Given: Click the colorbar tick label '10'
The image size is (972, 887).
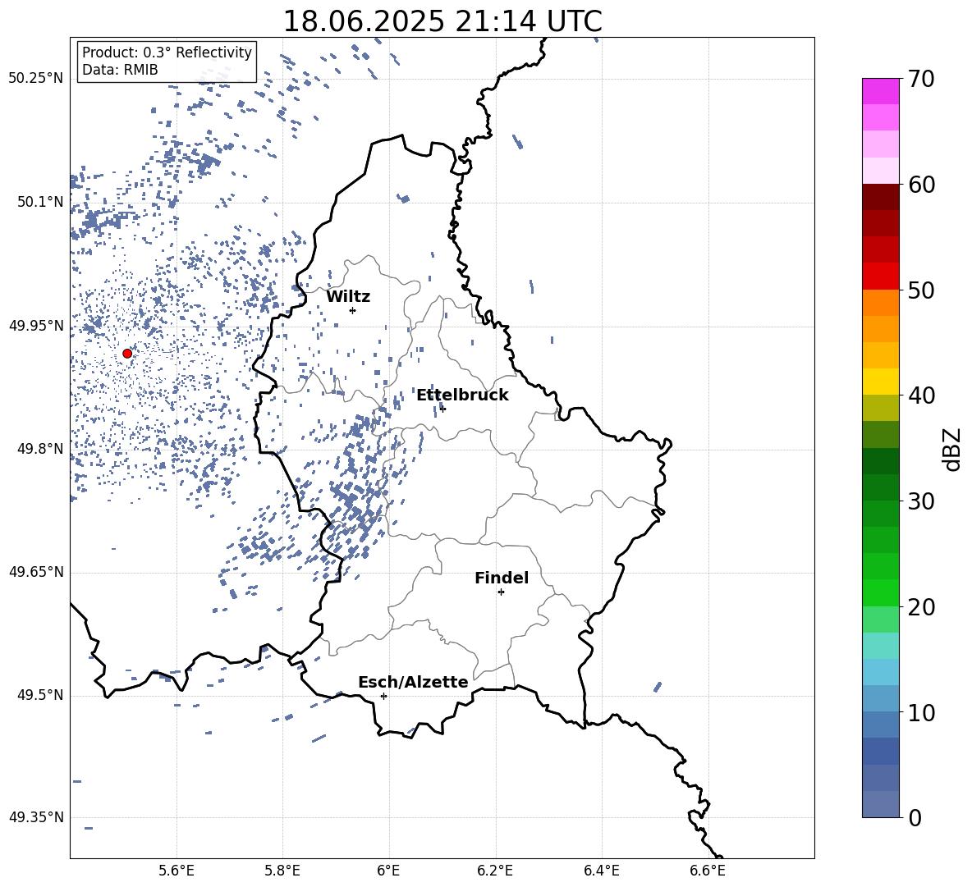Looking at the screenshot, I should [x=922, y=712].
